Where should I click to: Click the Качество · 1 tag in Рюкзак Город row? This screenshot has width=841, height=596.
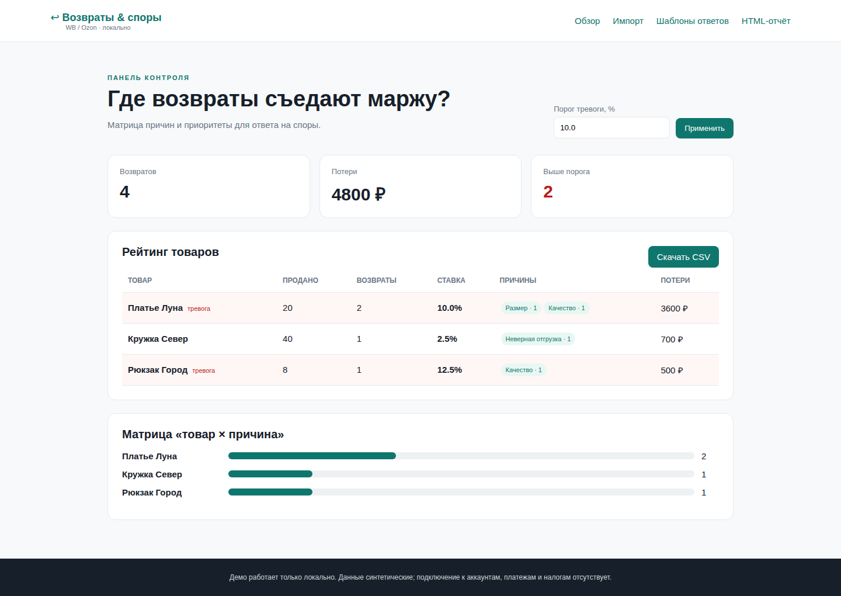point(524,370)
